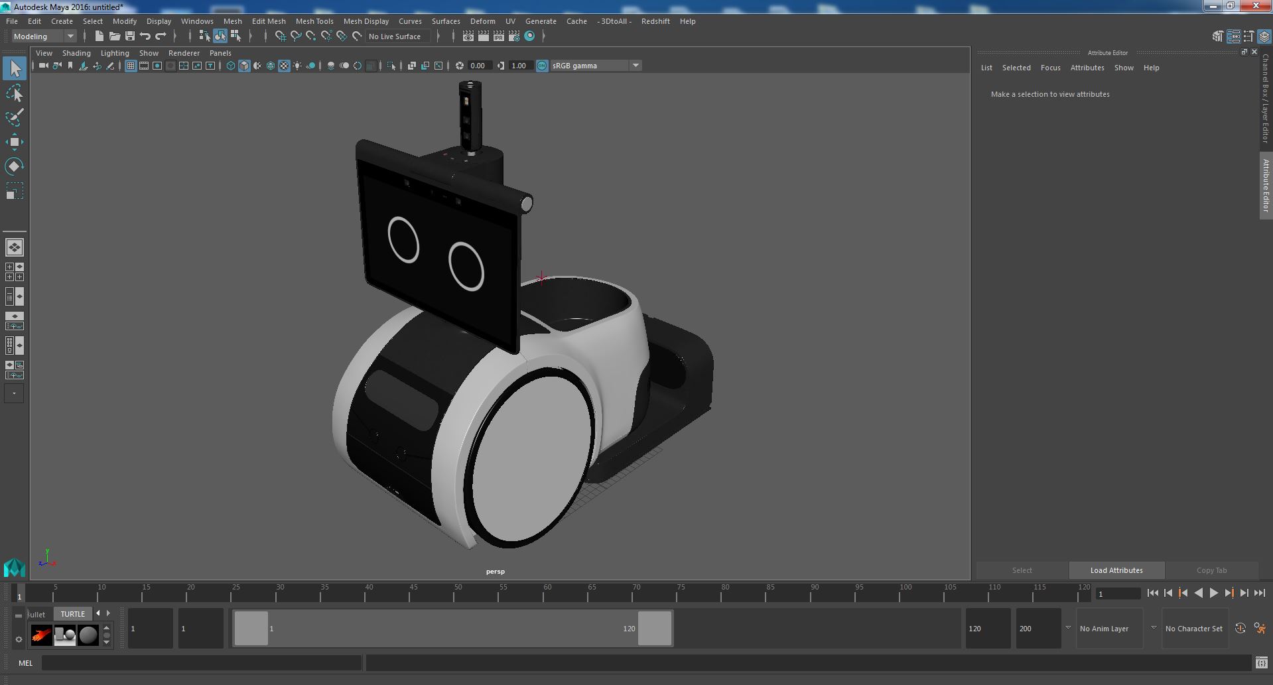Screen dimensions: 1273x685
Task: Open Hypershade teal circle icon
Action: (529, 36)
